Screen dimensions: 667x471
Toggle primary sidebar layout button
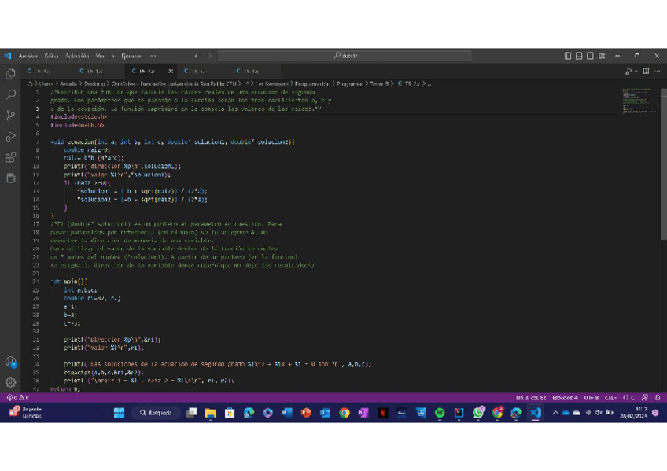tap(568, 56)
